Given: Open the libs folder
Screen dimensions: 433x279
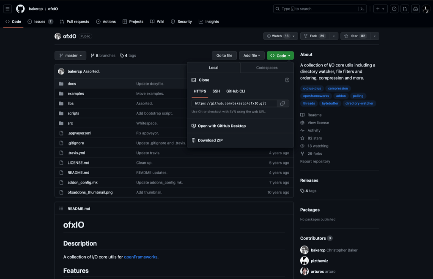Looking at the screenshot, I should click(x=71, y=104).
